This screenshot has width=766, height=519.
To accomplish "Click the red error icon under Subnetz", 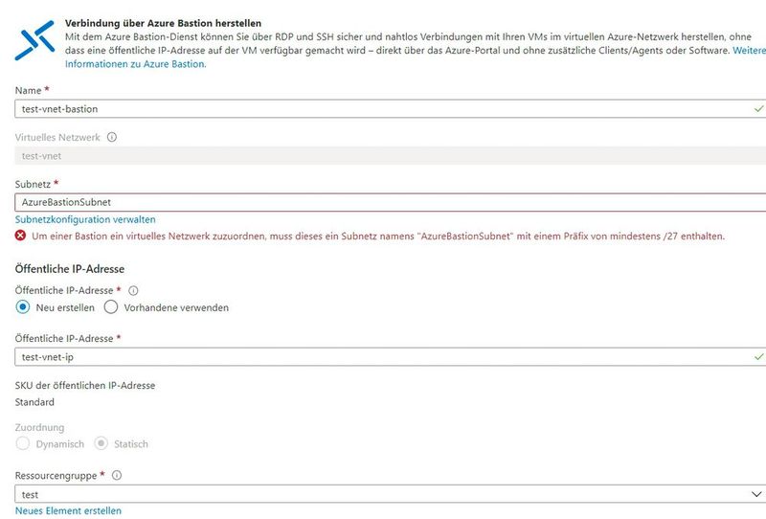I will (20, 236).
